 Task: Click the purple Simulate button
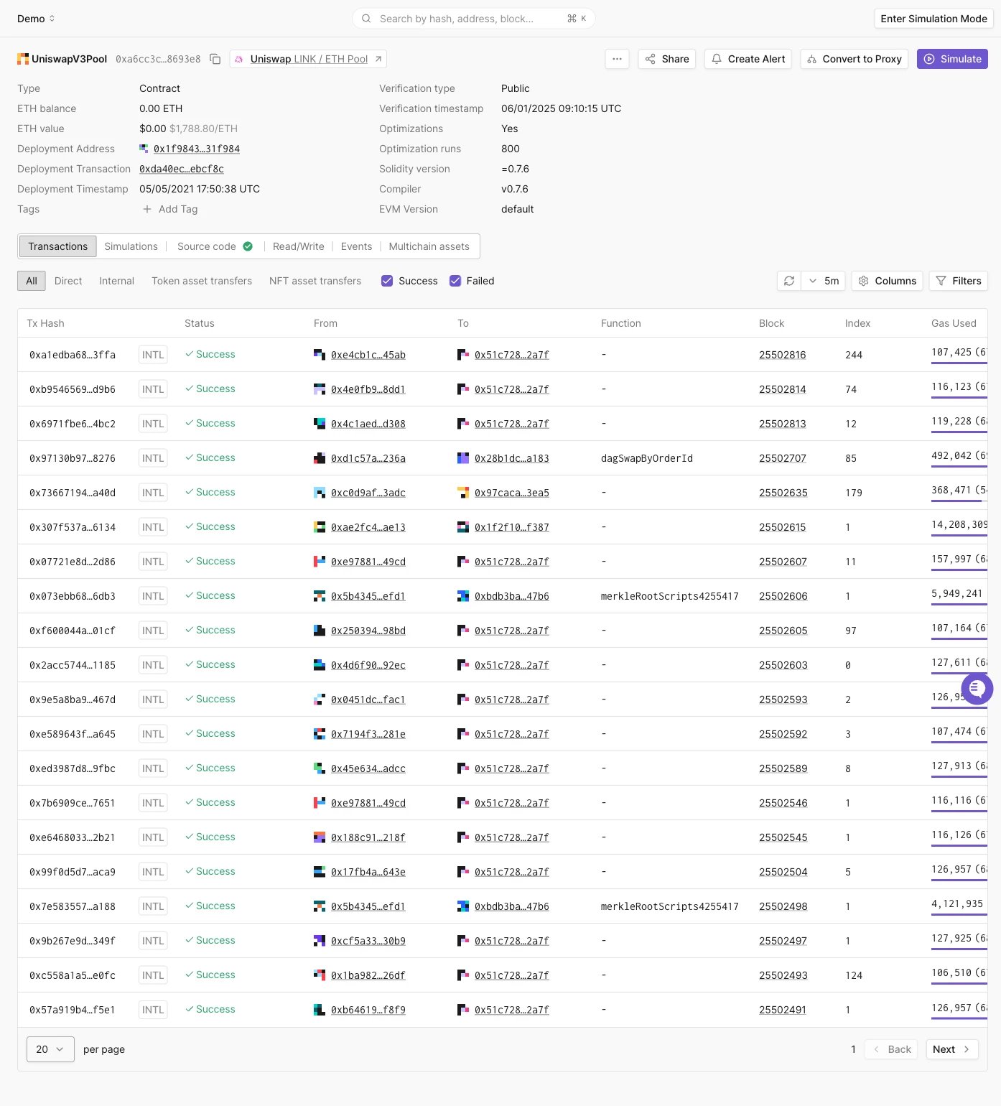pyautogui.click(x=952, y=59)
